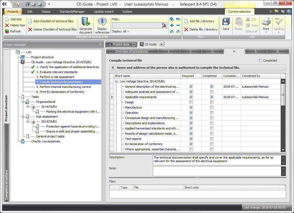Collapse Low Voltage Directive 2014/35/EU node
294x213 pixels.
[x=117, y=81]
